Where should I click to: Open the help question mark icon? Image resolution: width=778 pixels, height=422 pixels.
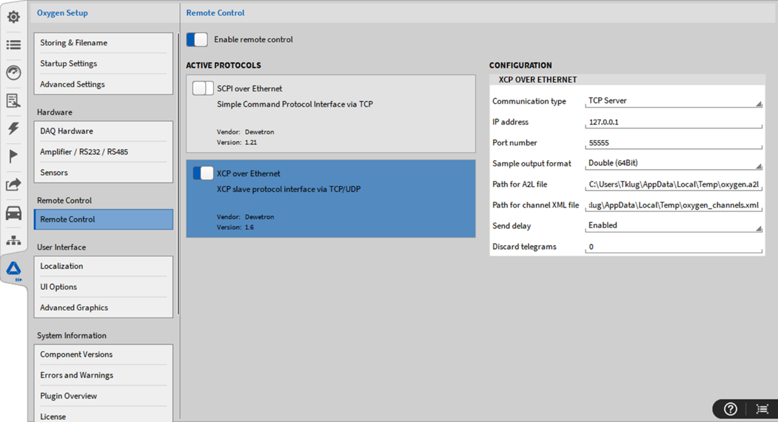pos(730,409)
